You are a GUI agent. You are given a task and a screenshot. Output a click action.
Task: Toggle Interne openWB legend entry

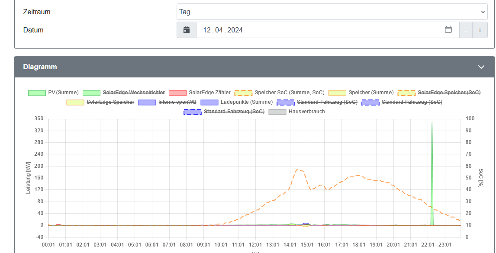coord(167,102)
